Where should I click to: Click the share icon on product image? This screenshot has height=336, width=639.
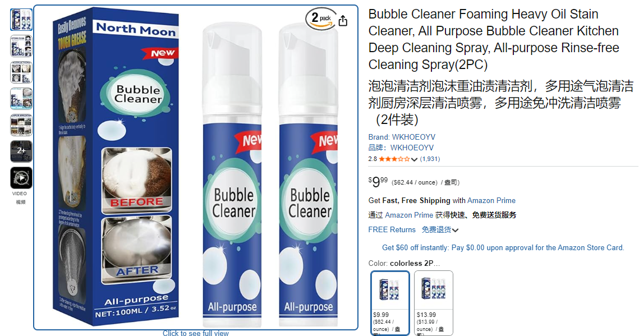[343, 21]
